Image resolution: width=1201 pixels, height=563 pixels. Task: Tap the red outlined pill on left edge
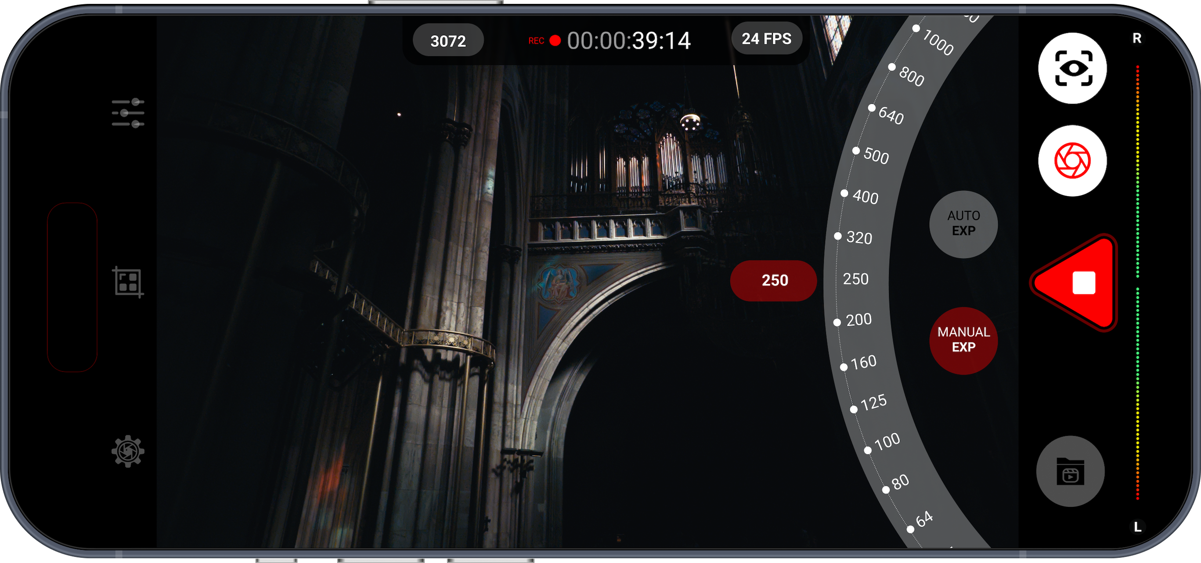tap(72, 287)
